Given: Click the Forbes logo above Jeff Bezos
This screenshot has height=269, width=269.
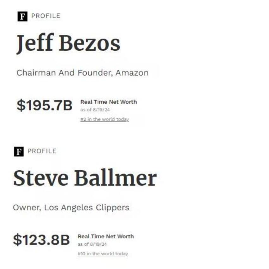Looking at the screenshot, I should pos(22,16).
